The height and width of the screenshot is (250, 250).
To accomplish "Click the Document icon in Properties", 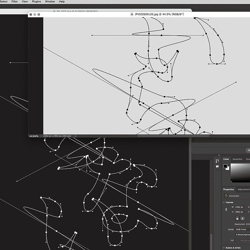I will pos(226,196).
